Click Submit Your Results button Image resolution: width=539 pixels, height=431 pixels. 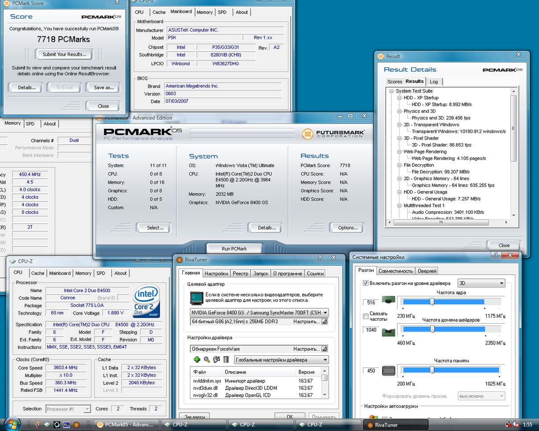coord(64,54)
